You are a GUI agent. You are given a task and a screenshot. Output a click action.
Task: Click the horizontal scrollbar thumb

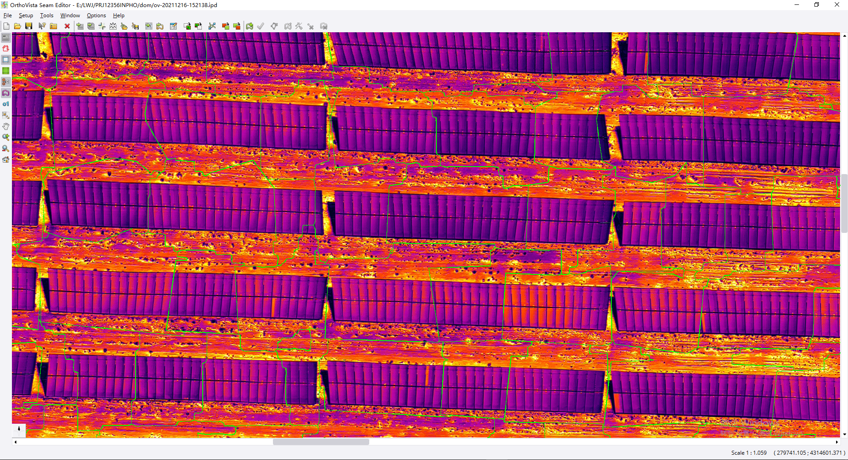[321, 442]
